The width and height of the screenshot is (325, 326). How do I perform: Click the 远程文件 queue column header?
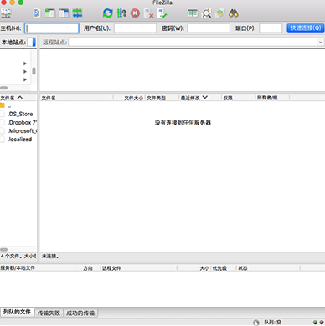pyautogui.click(x=138, y=268)
